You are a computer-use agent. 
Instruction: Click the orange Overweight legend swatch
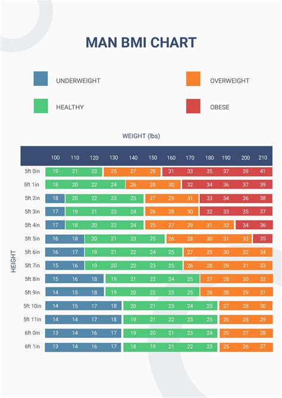[x=193, y=79]
